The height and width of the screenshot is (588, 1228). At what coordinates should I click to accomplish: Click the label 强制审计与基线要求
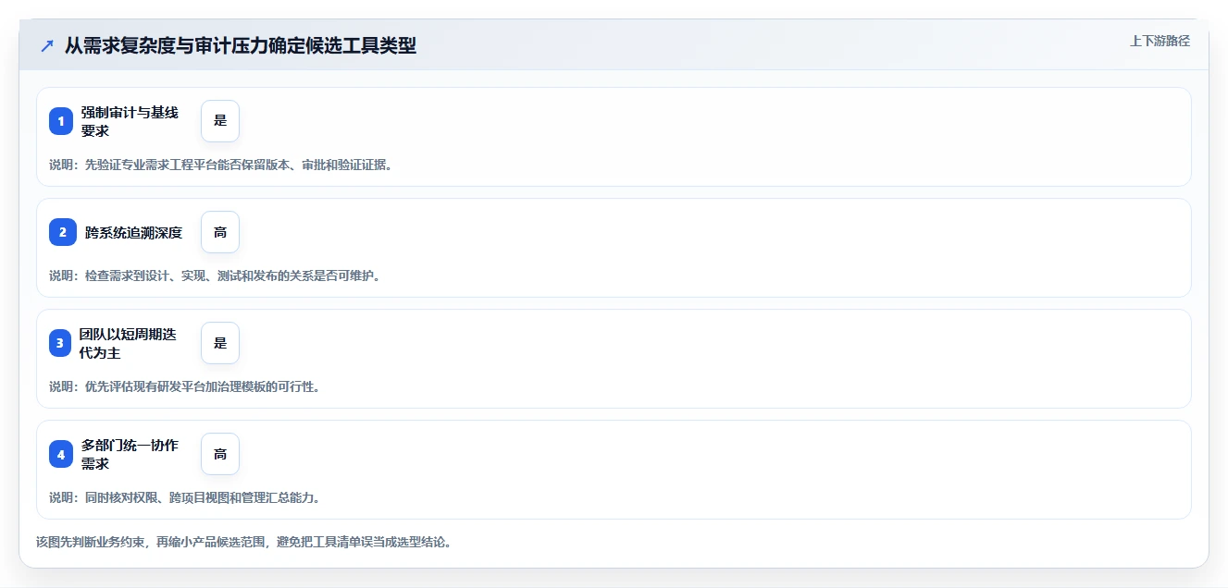click(130, 121)
